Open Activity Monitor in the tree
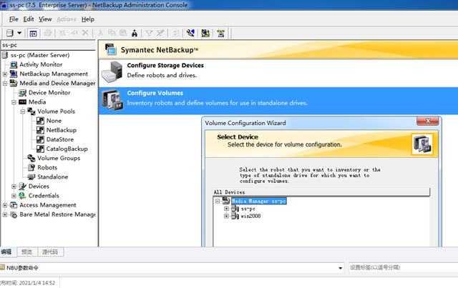The width and height of the screenshot is (458, 288). coord(41,64)
